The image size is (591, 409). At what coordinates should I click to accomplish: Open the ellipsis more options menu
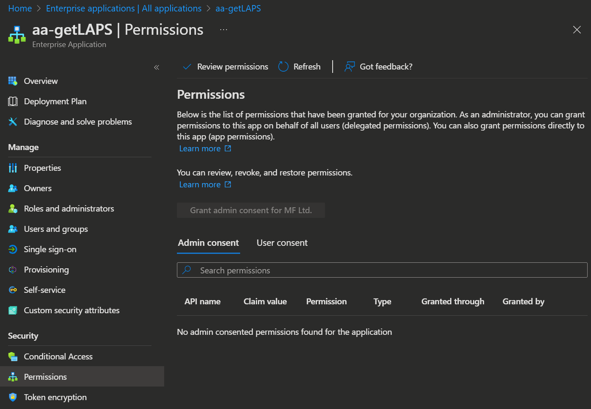coord(224,30)
